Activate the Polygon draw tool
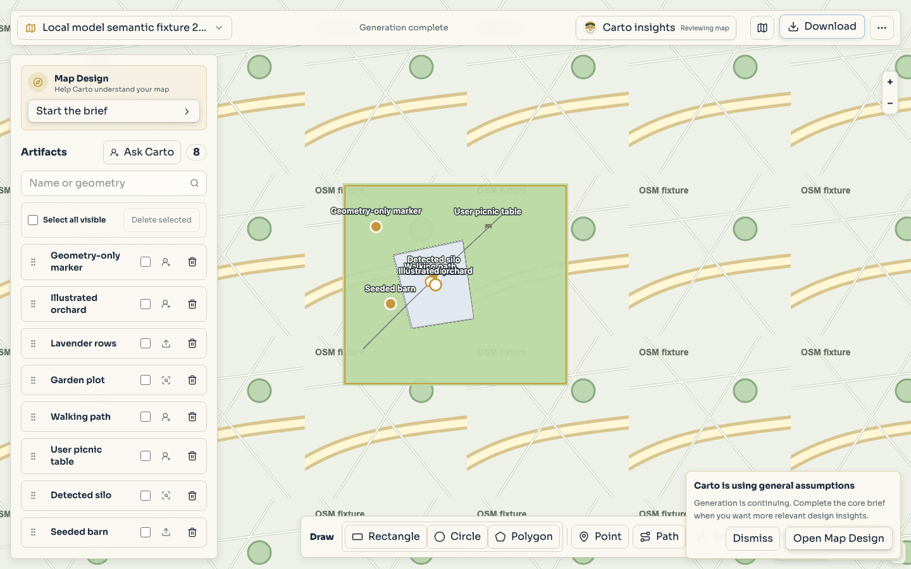This screenshot has height=569, width=911. coord(524,537)
